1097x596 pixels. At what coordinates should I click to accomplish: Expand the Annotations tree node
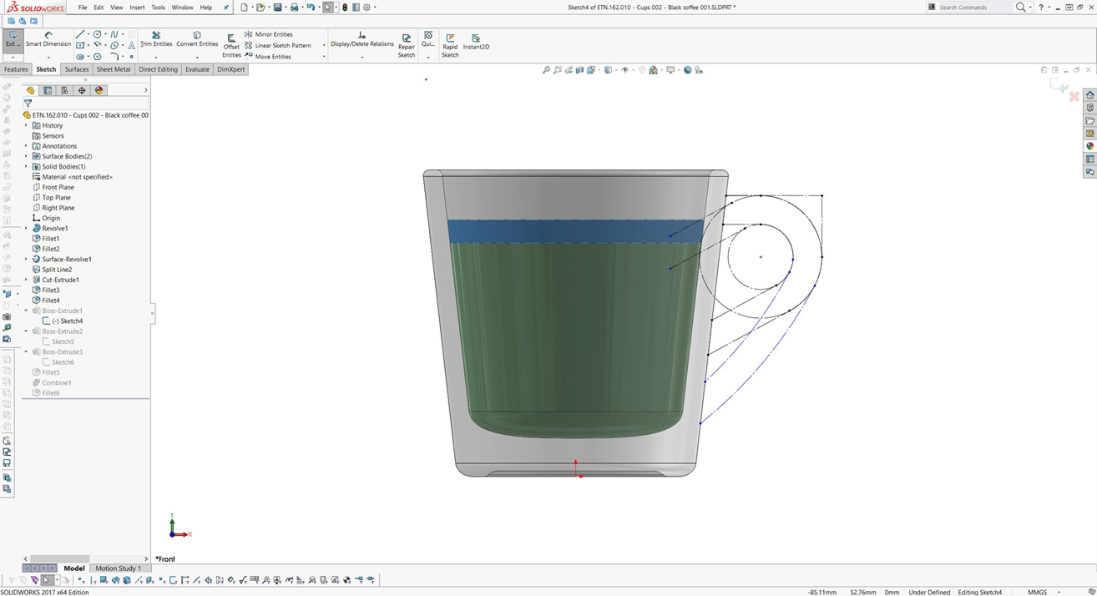(x=26, y=146)
